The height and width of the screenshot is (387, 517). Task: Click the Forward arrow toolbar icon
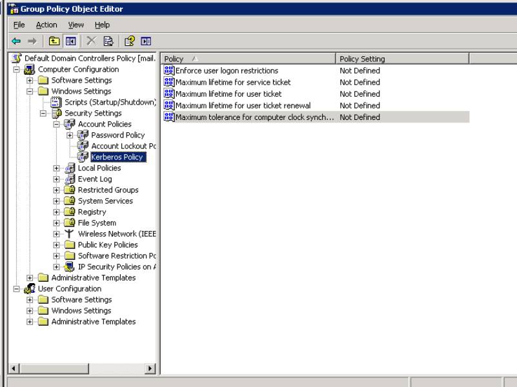32,41
